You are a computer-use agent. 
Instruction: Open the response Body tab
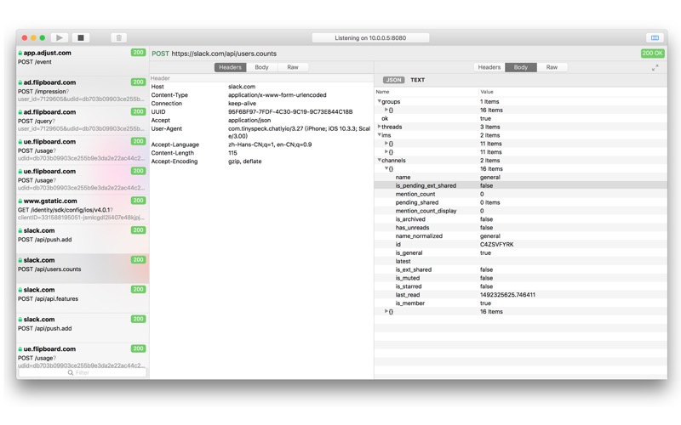(x=521, y=67)
